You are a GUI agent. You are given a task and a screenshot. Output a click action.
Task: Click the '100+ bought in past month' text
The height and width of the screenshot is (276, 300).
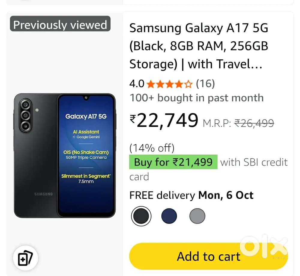click(196, 98)
